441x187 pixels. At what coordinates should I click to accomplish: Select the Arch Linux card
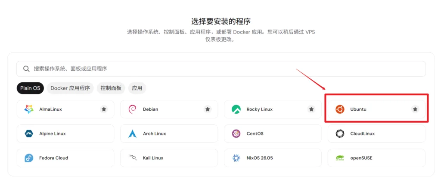pyautogui.click(x=169, y=133)
